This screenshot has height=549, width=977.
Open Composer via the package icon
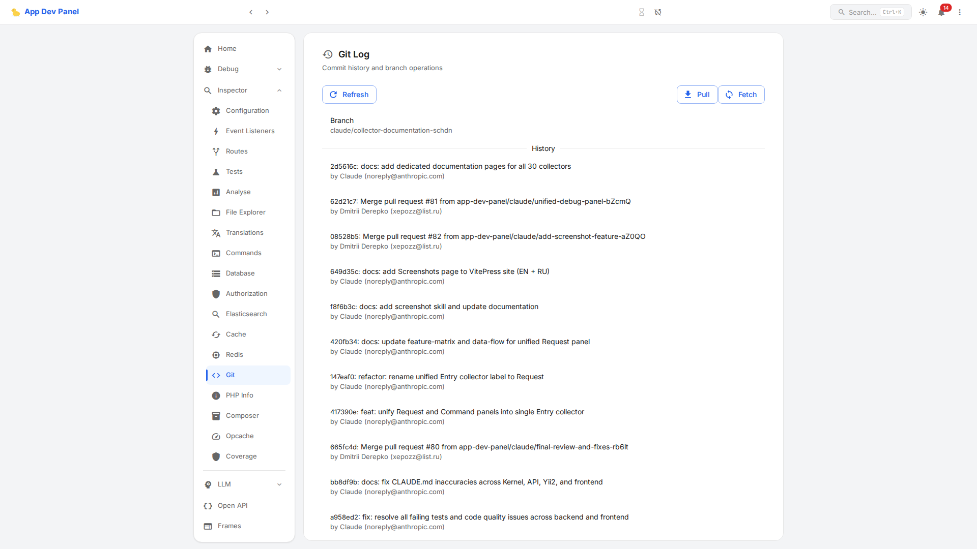[x=216, y=416]
